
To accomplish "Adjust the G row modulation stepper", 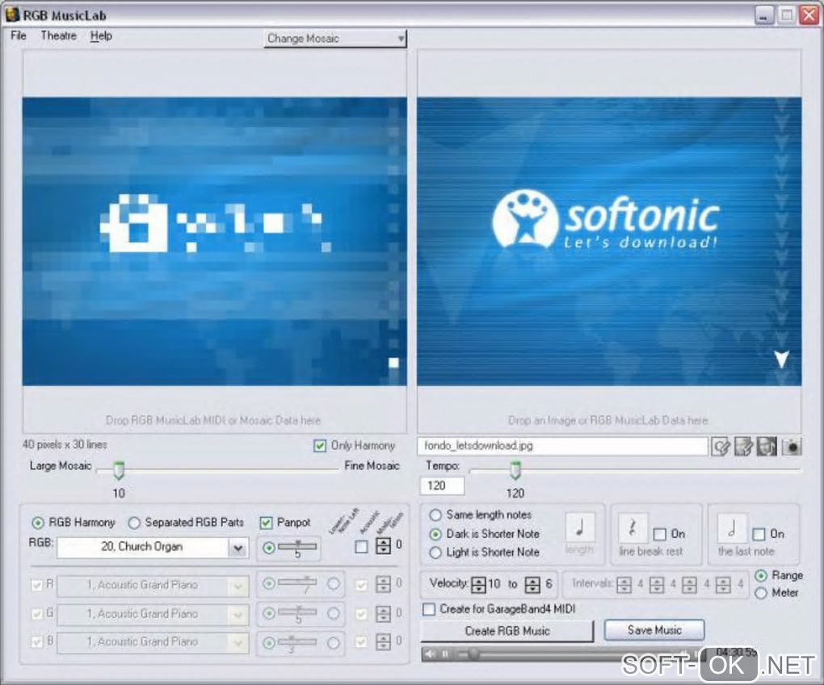I will (383, 614).
